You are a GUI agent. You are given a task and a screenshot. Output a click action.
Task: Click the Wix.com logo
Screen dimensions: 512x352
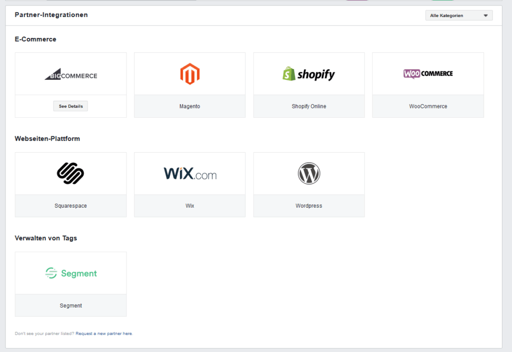click(190, 173)
